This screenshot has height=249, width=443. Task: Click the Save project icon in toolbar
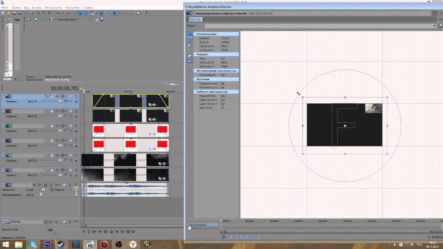pyautogui.click(x=15, y=13)
